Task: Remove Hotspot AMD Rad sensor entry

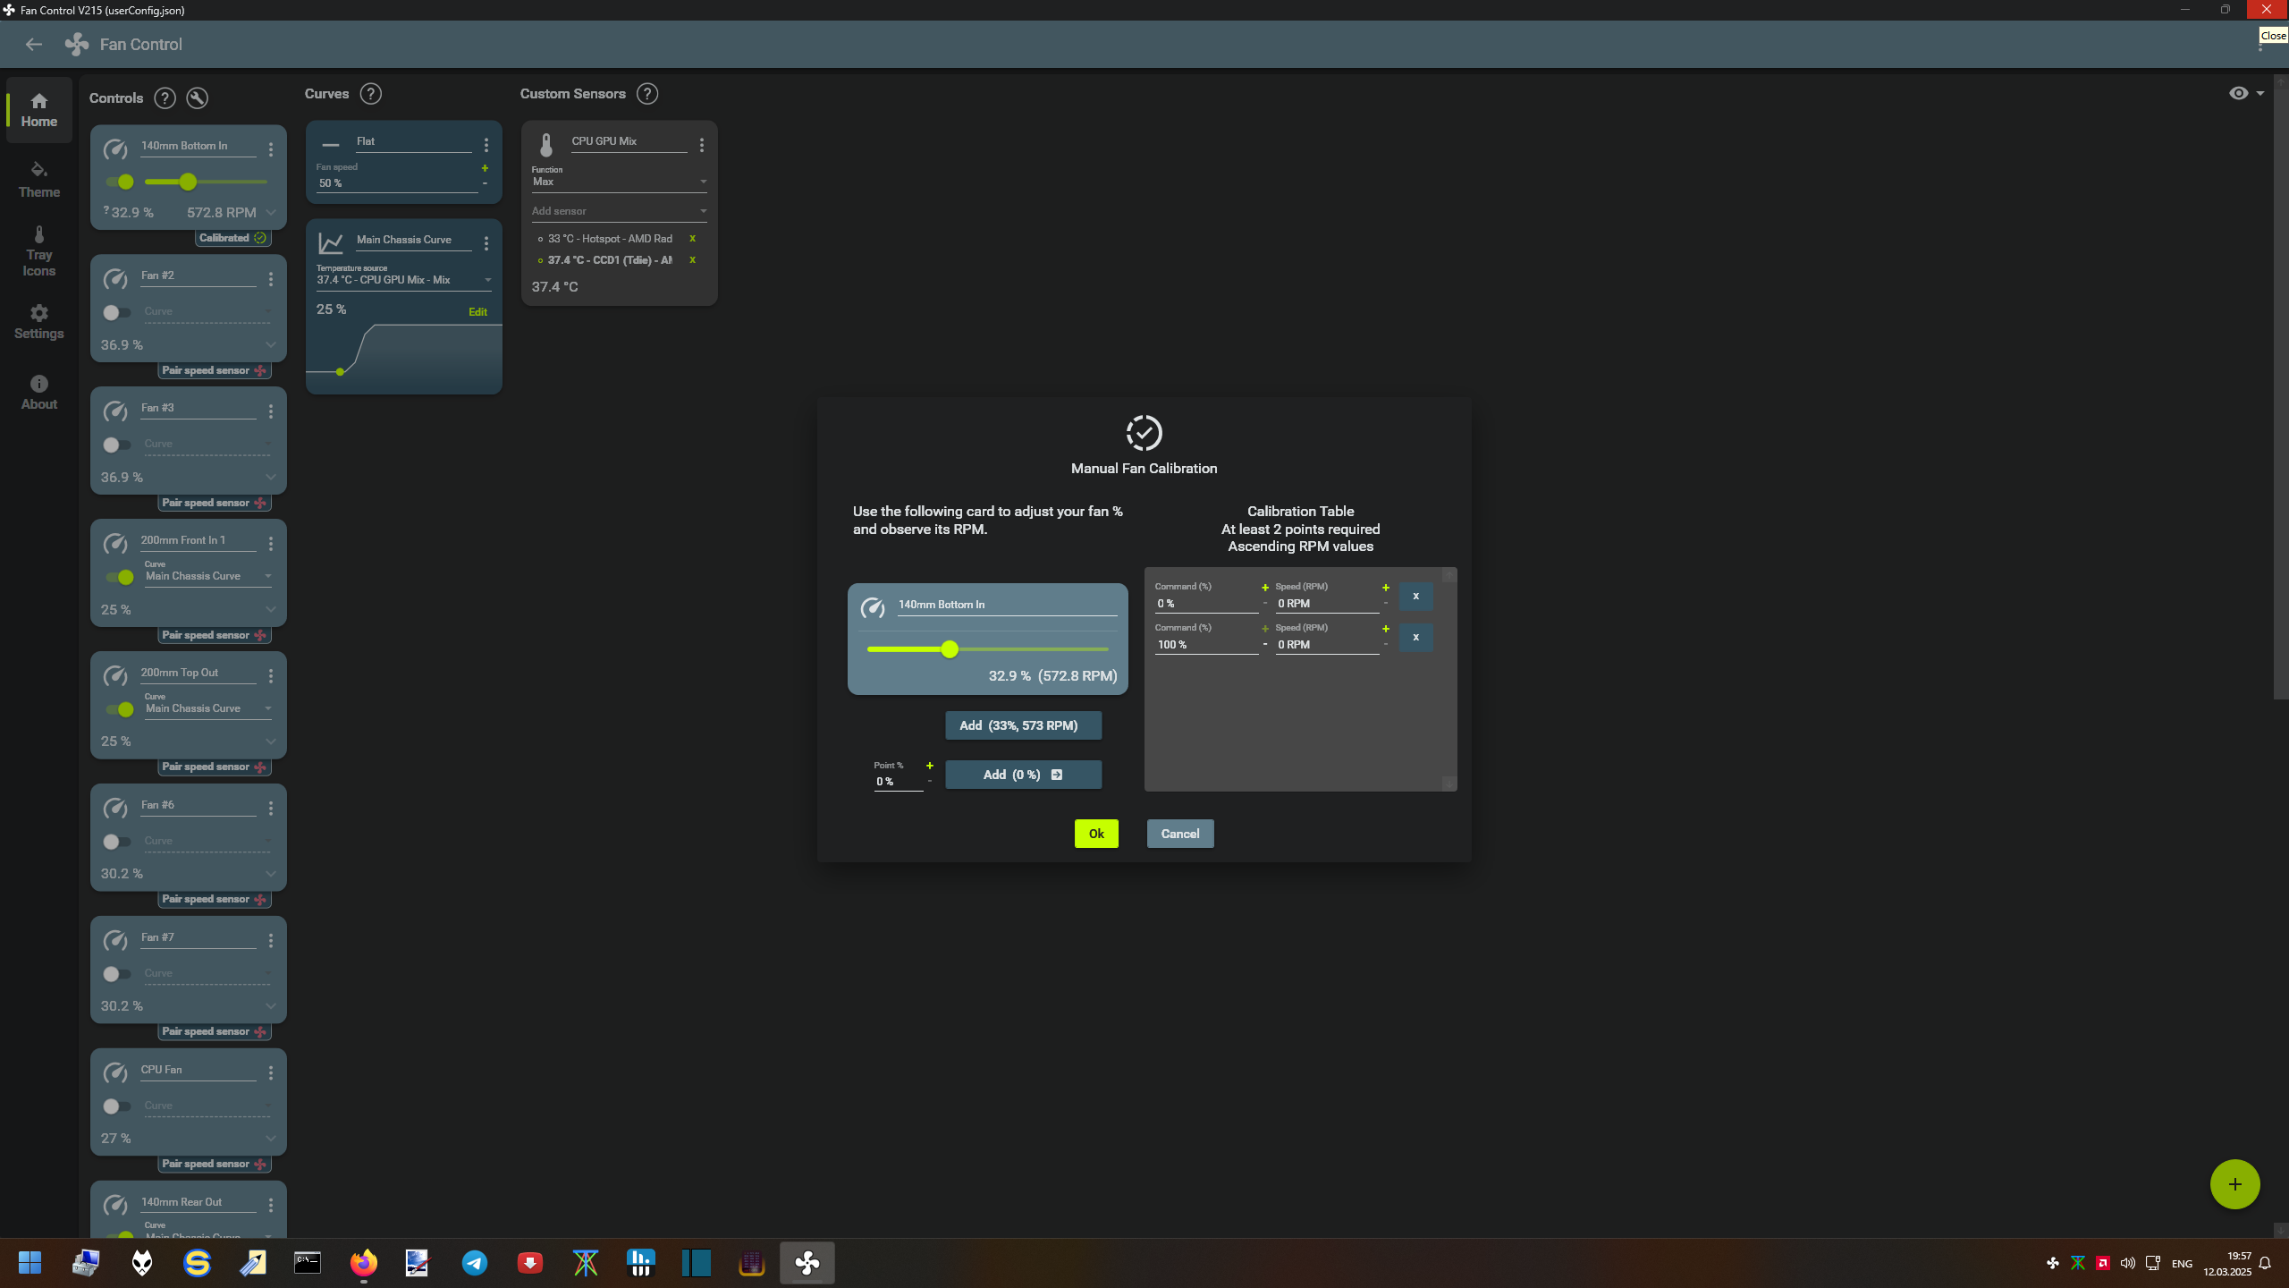Action: coord(692,239)
